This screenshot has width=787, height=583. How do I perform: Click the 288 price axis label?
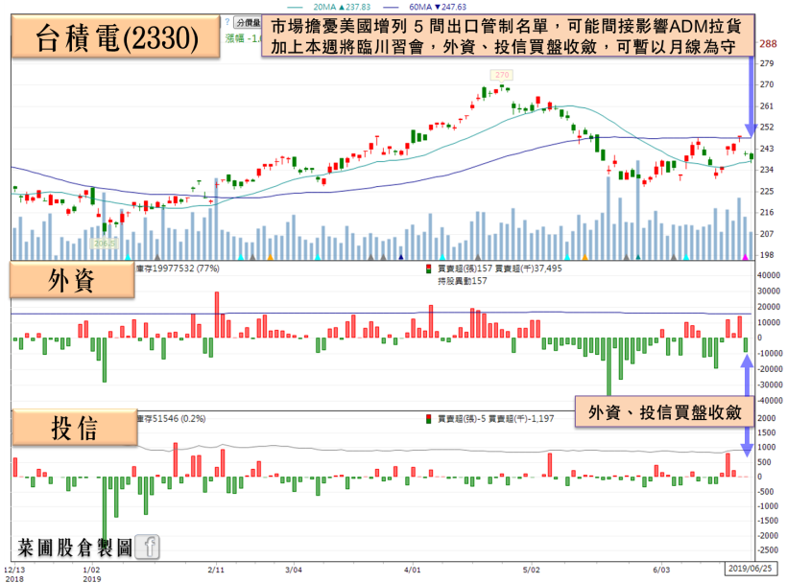(768, 43)
